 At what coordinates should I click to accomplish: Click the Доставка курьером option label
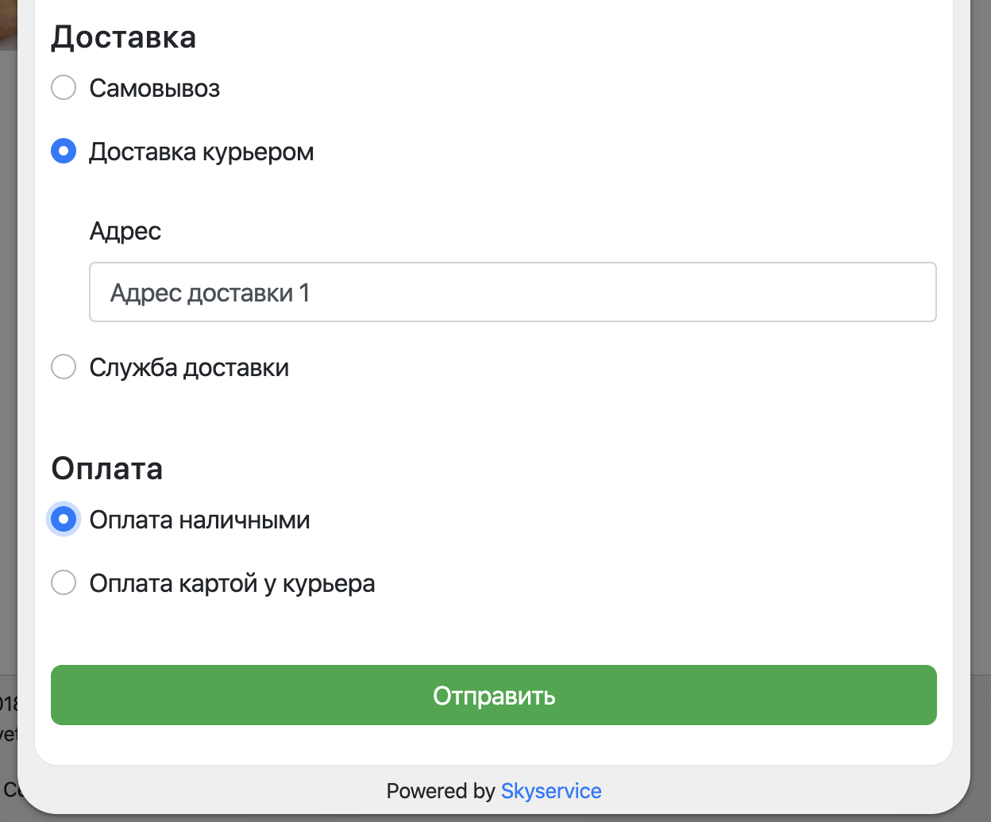pyautogui.click(x=201, y=152)
